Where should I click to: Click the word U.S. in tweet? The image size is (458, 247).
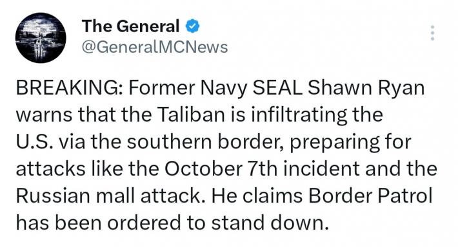(35, 142)
